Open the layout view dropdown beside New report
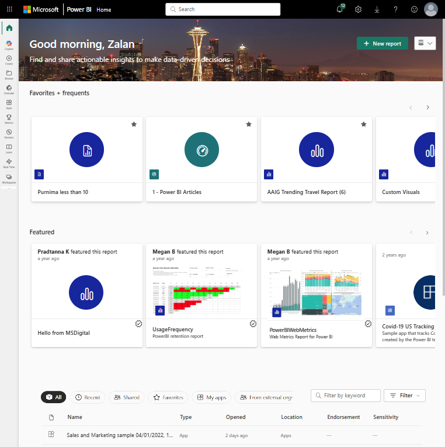Image resolution: width=445 pixels, height=447 pixels. point(425,43)
